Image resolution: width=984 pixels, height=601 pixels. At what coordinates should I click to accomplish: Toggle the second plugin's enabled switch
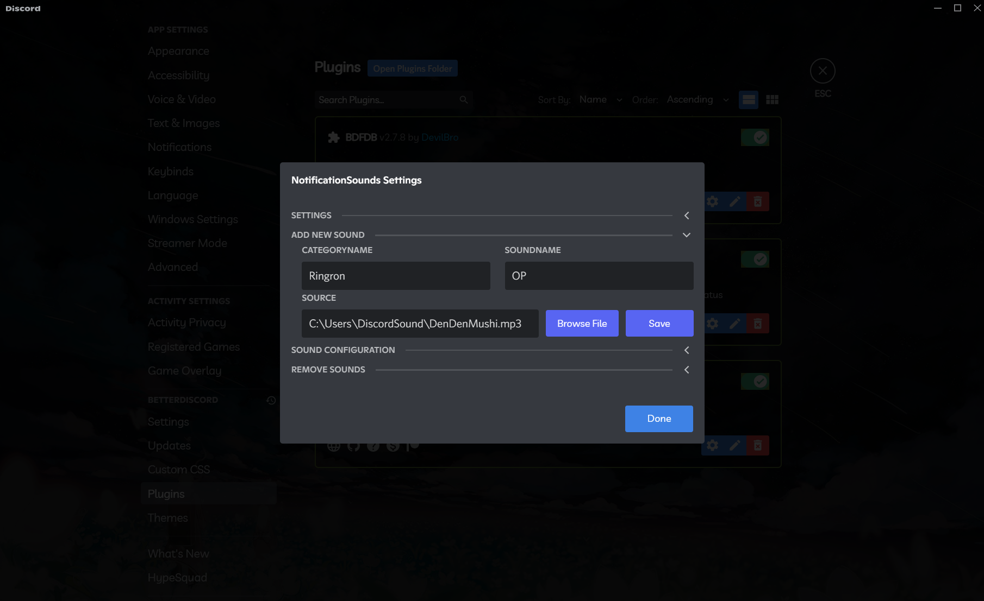tap(755, 258)
